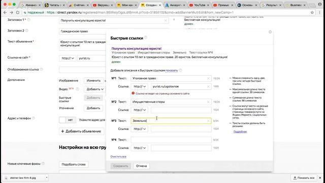
Task: Open the http:// dropdown for link №2
Action: click(x=140, y=110)
